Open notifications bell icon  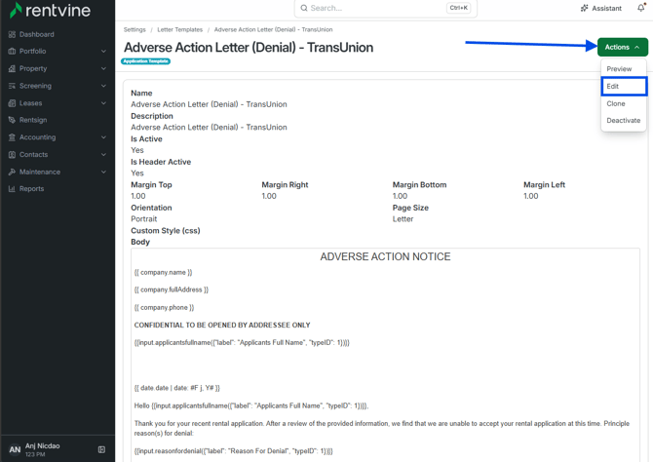tap(641, 8)
